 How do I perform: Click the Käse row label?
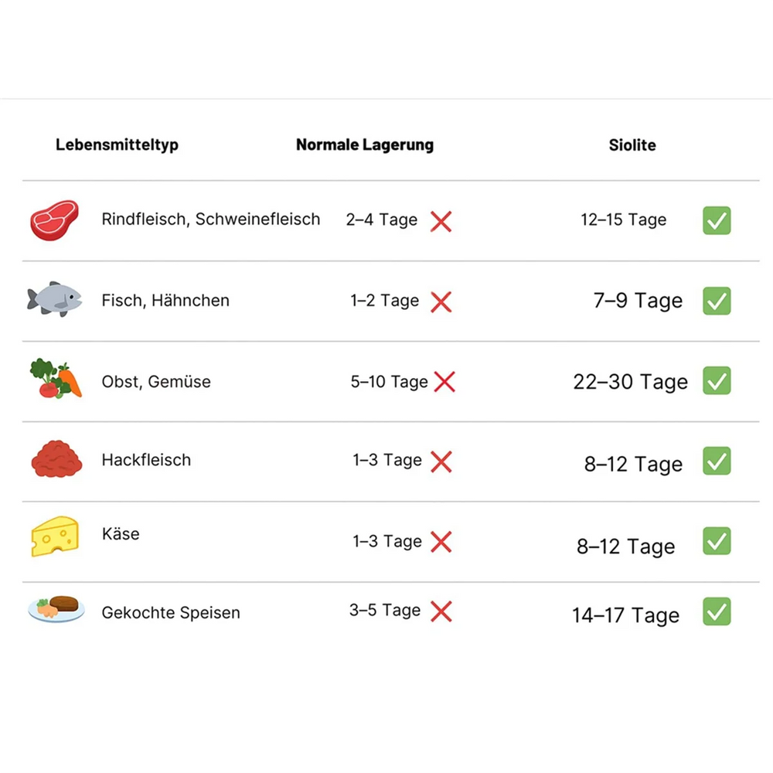click(121, 533)
